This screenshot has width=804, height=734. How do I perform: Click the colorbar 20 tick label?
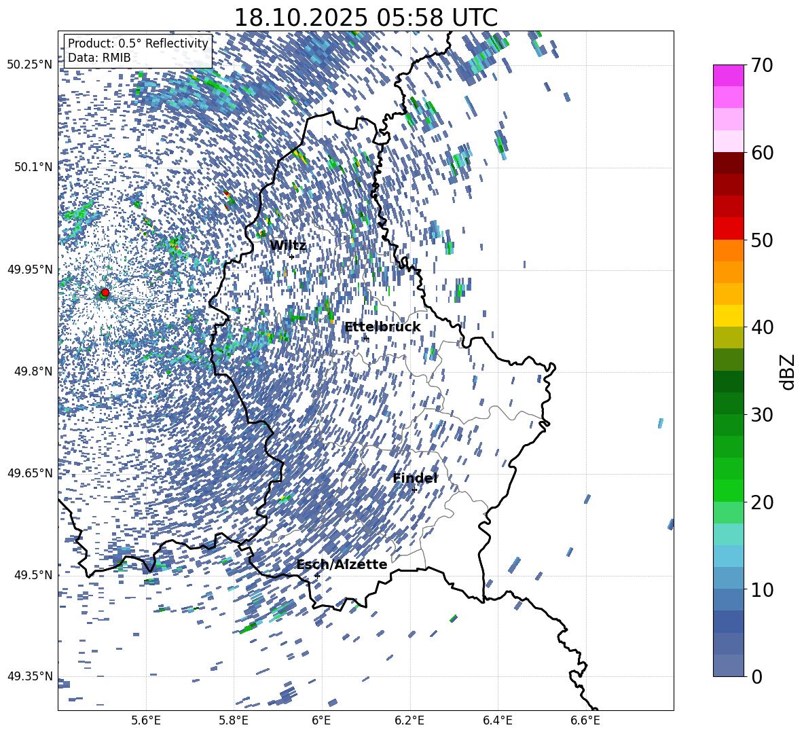coord(762,502)
